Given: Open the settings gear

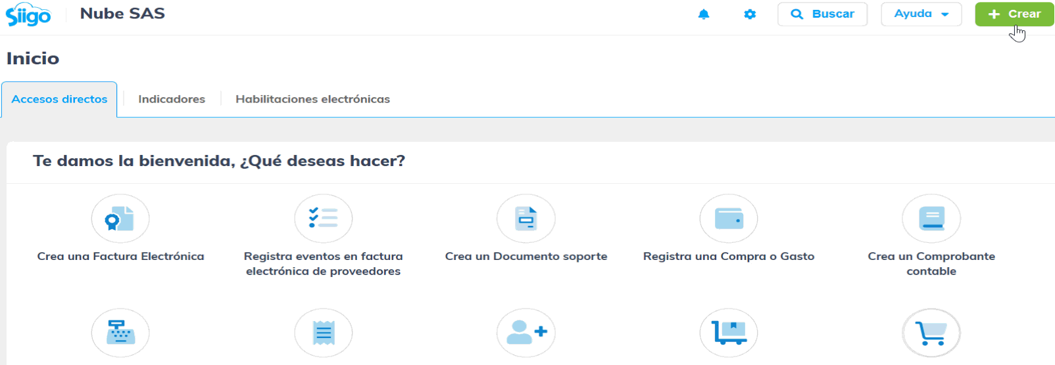Looking at the screenshot, I should pyautogui.click(x=750, y=14).
